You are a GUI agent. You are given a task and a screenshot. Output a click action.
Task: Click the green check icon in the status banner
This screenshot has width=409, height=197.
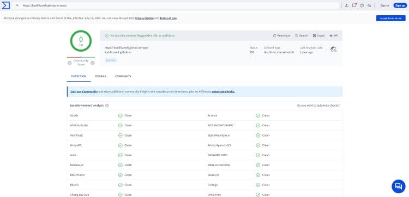(x=107, y=36)
